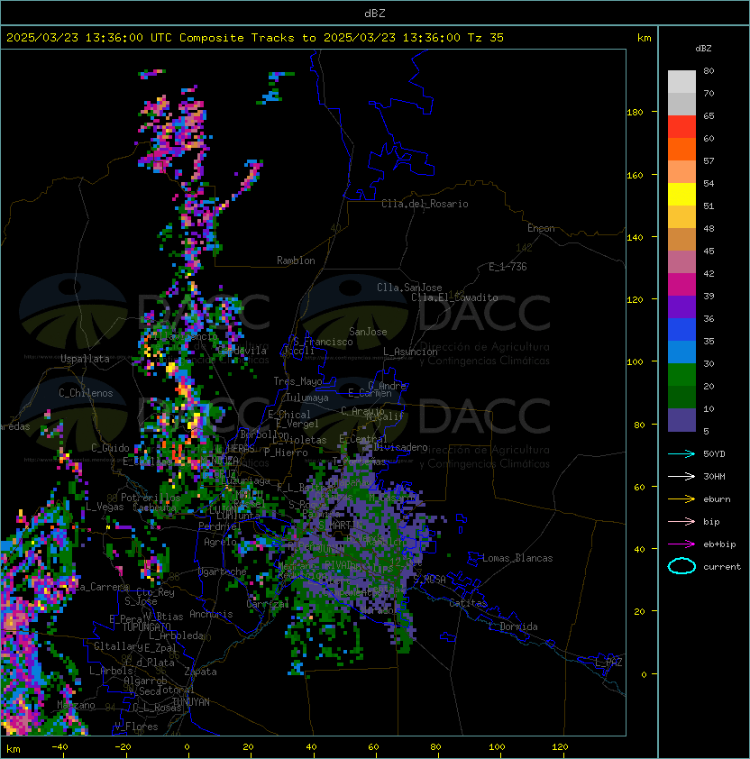750x759 pixels.
Task: Click the TUNUYAN map label
Action: pyautogui.click(x=191, y=702)
